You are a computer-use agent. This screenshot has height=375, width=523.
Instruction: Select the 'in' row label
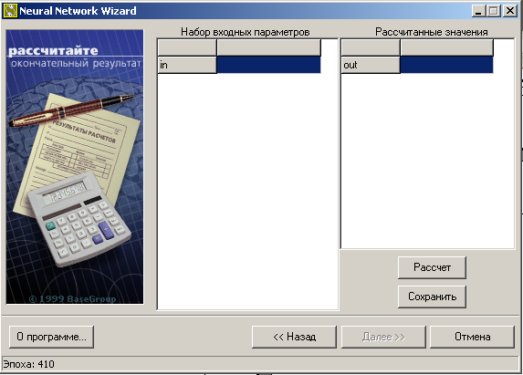point(187,65)
